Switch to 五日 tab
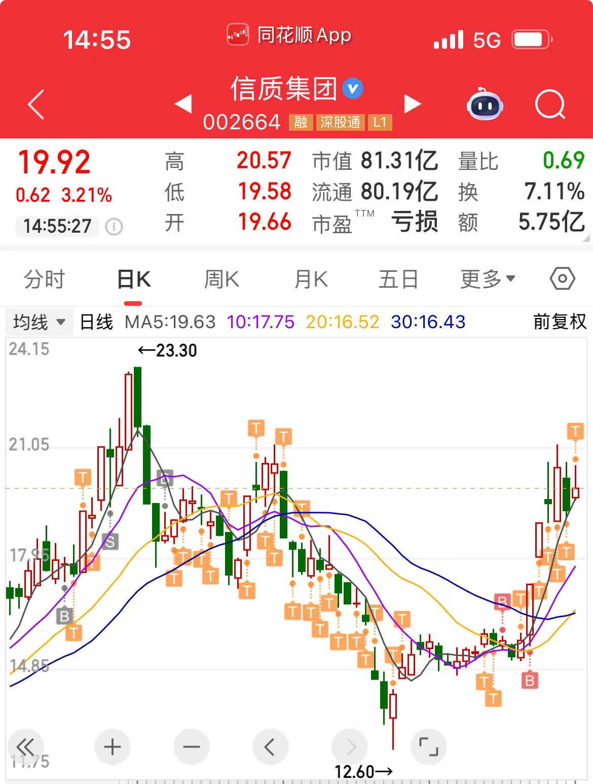593x784 pixels. pyautogui.click(x=398, y=279)
